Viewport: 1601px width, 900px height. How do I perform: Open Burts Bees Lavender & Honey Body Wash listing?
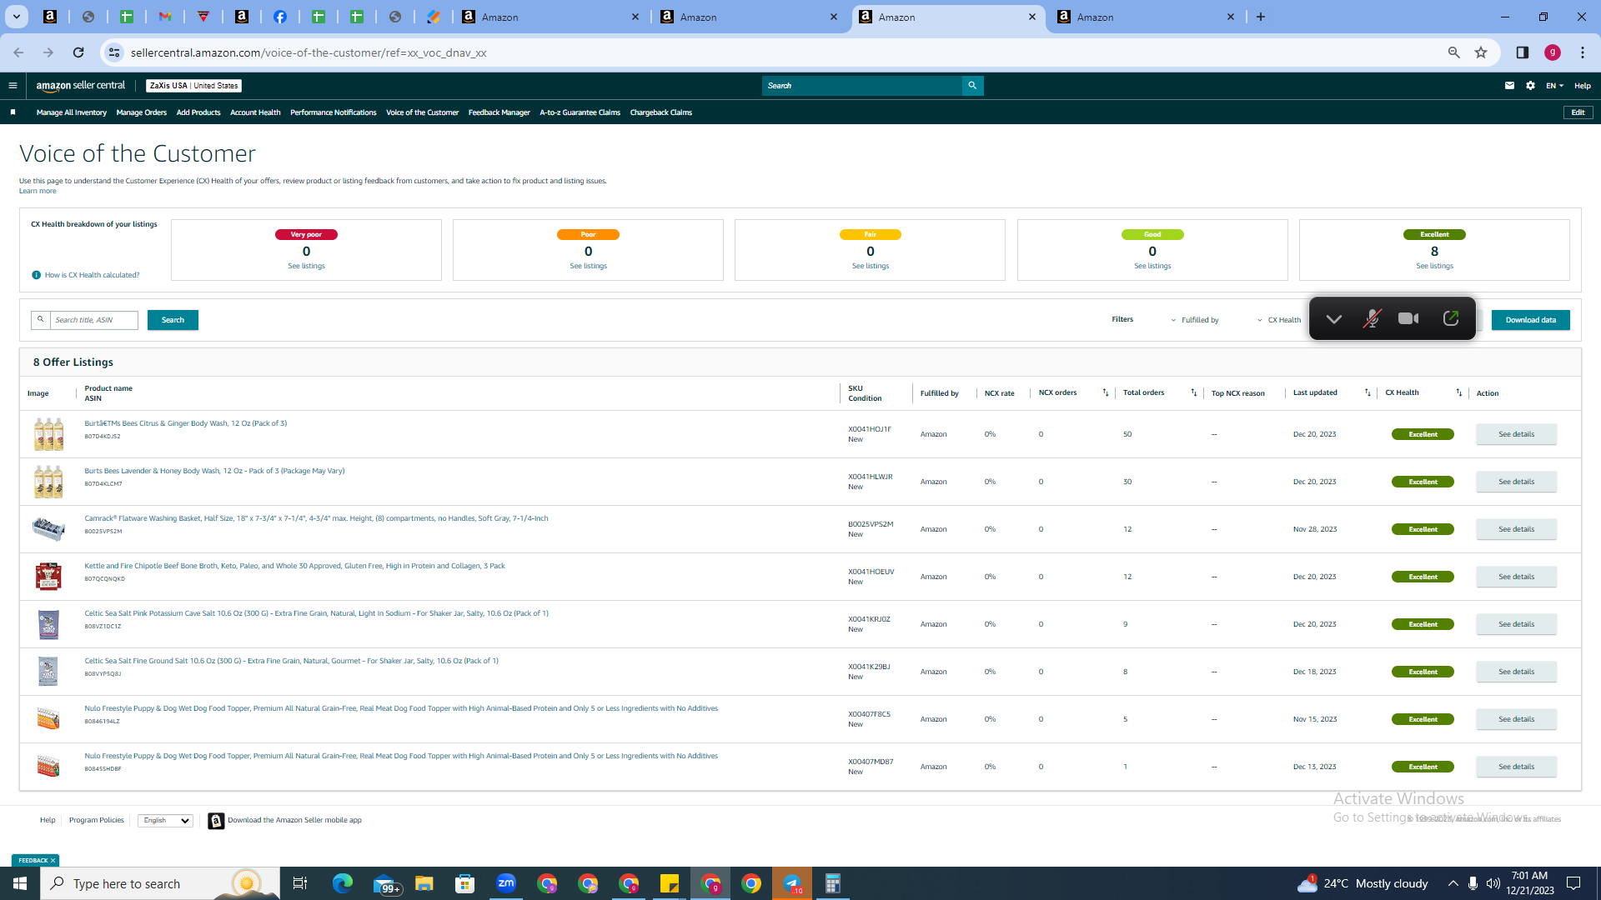click(x=214, y=471)
